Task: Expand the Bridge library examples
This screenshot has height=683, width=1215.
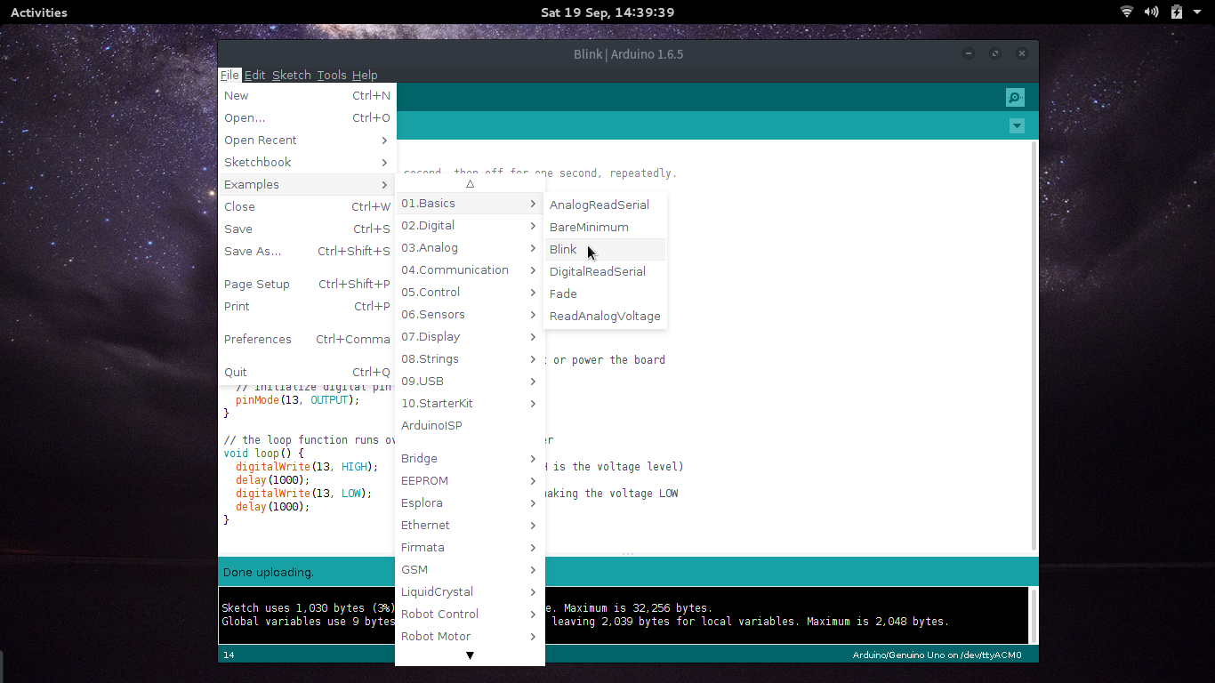Action: (470, 459)
